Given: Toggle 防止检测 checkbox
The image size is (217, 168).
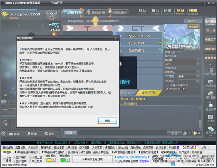Looking at the screenshot, I should [30, 161].
